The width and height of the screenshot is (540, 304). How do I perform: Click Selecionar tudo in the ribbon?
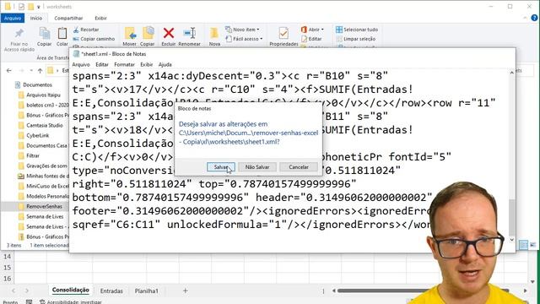tap(357, 30)
